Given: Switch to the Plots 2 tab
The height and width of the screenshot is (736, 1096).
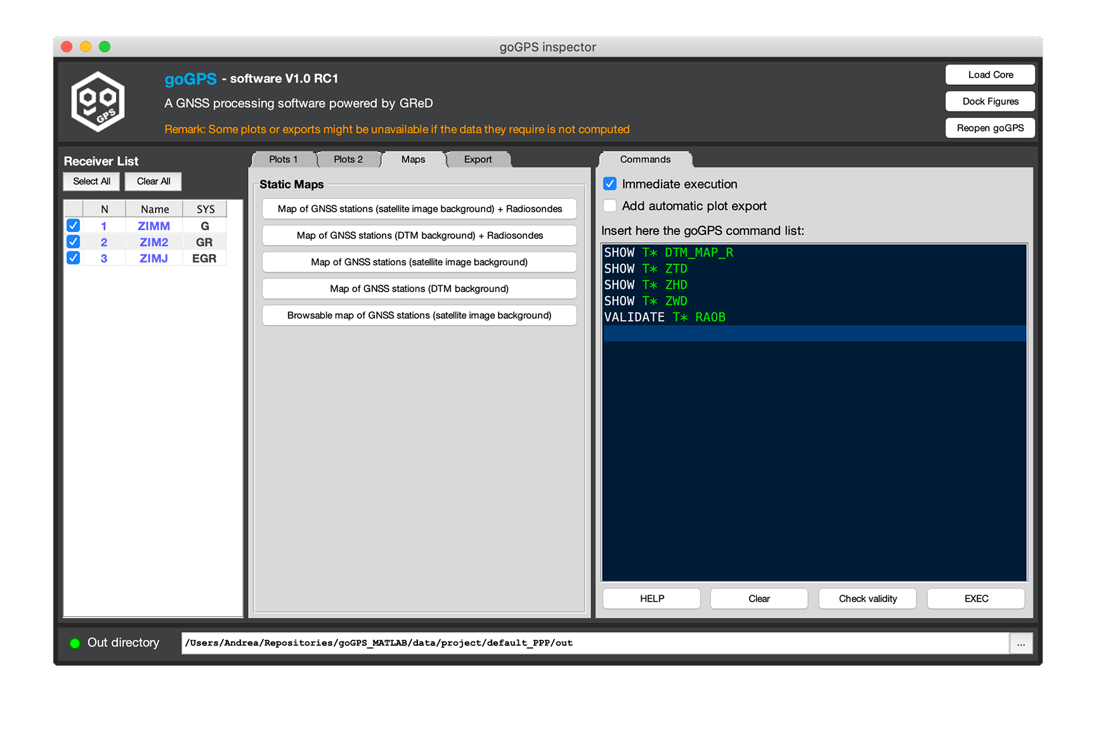Looking at the screenshot, I should pos(348,160).
